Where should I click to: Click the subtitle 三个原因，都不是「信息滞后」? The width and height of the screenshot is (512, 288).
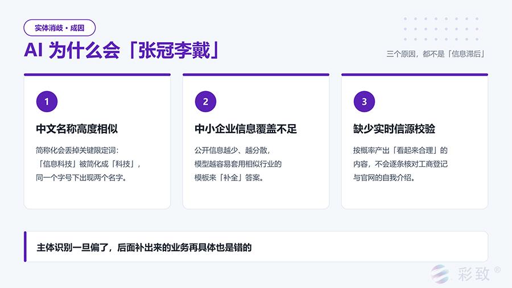(436, 54)
